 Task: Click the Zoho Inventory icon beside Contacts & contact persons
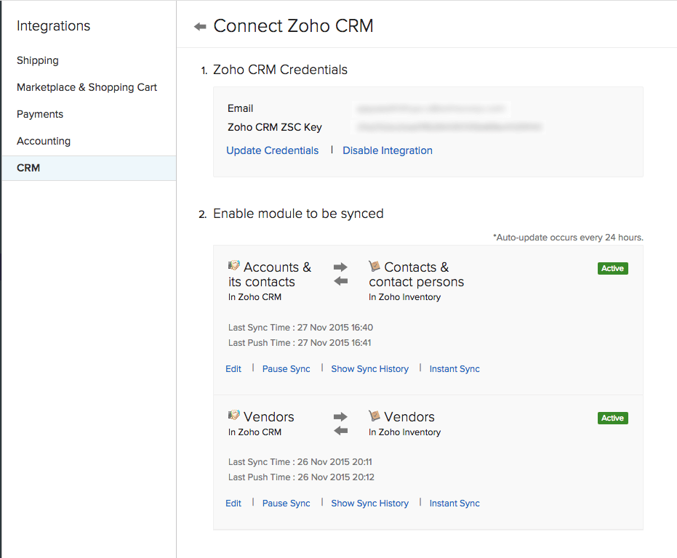pos(374,266)
